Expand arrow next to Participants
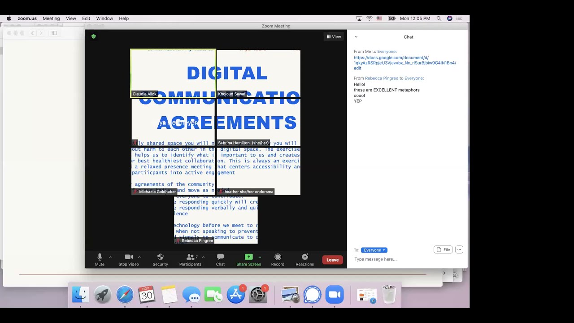The height and width of the screenshot is (323, 574). coord(203,257)
